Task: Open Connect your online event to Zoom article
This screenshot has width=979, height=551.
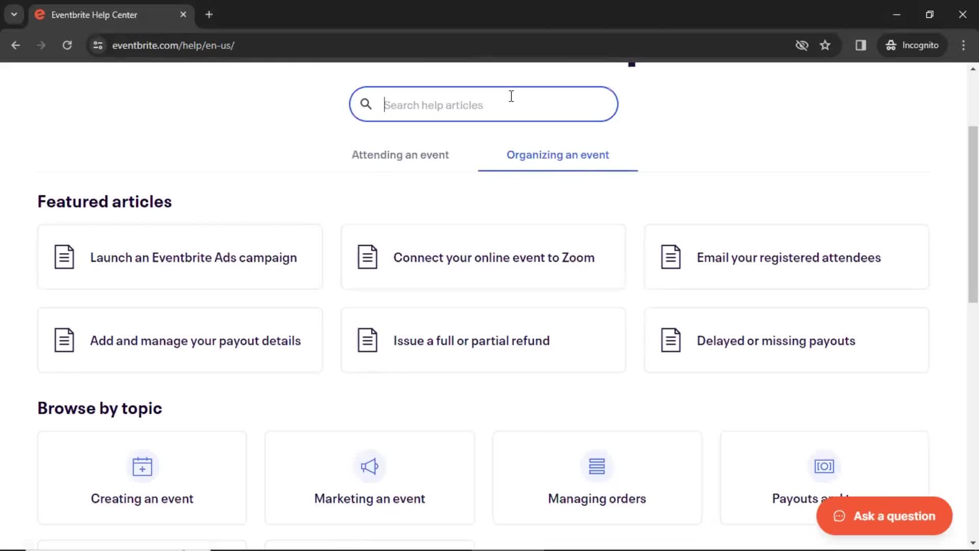Action: (483, 257)
